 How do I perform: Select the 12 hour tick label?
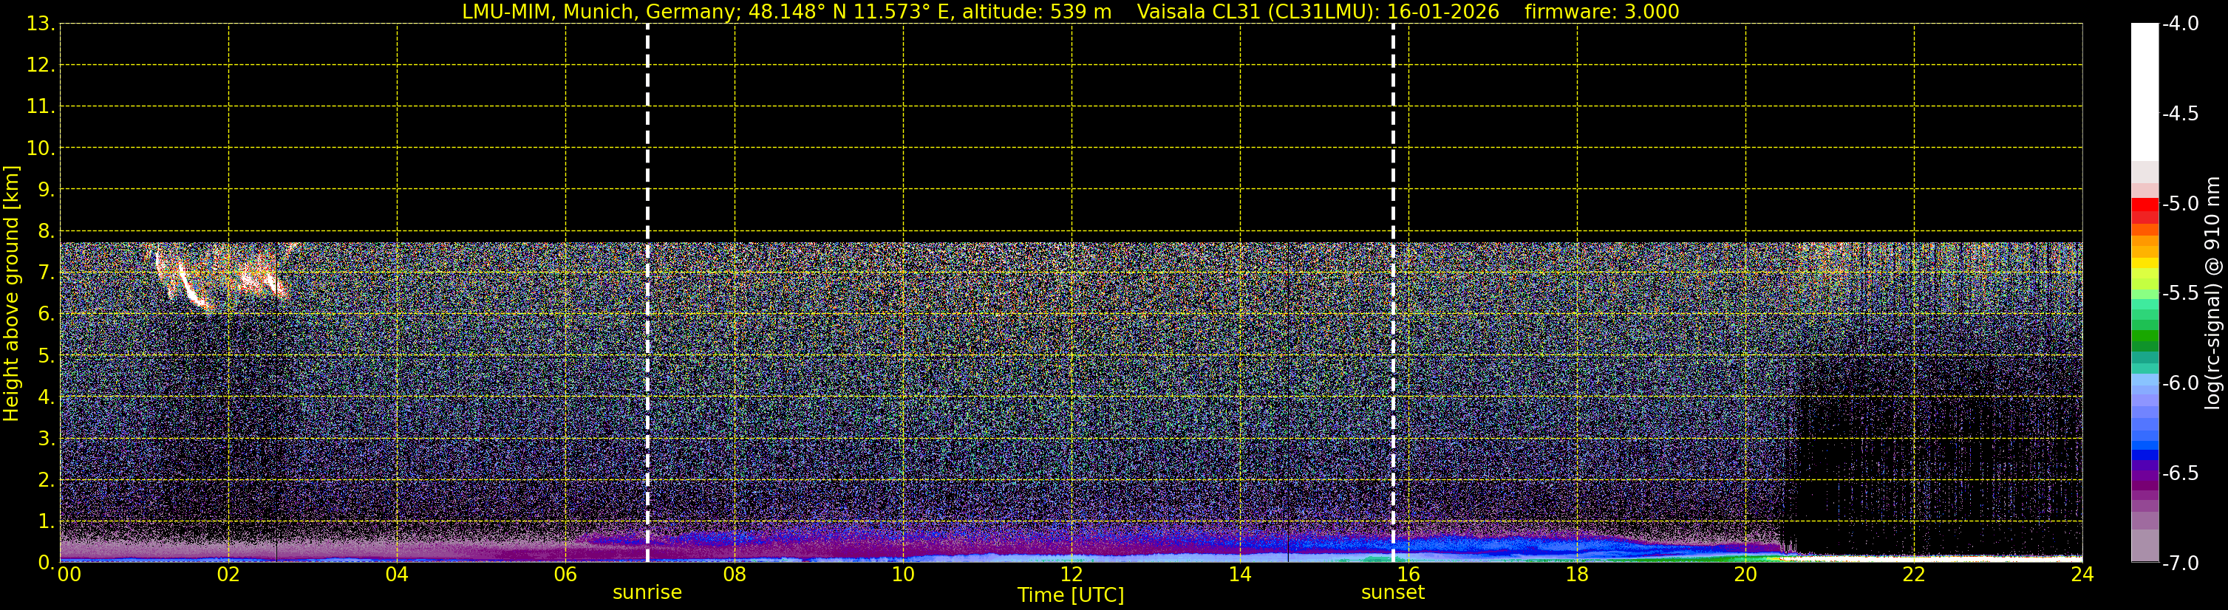[x=1072, y=575]
